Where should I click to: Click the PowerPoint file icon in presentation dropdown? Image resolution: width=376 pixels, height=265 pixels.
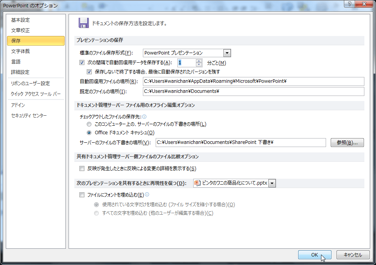pos(197,183)
